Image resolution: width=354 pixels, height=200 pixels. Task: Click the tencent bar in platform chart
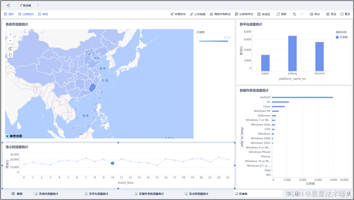(319, 57)
